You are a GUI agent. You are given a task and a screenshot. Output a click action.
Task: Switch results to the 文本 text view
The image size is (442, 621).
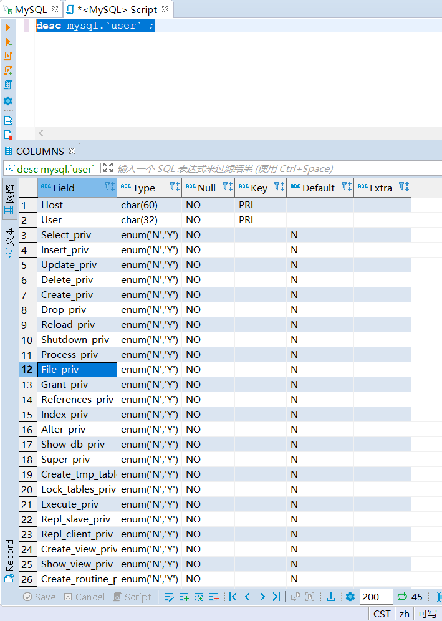point(9,241)
